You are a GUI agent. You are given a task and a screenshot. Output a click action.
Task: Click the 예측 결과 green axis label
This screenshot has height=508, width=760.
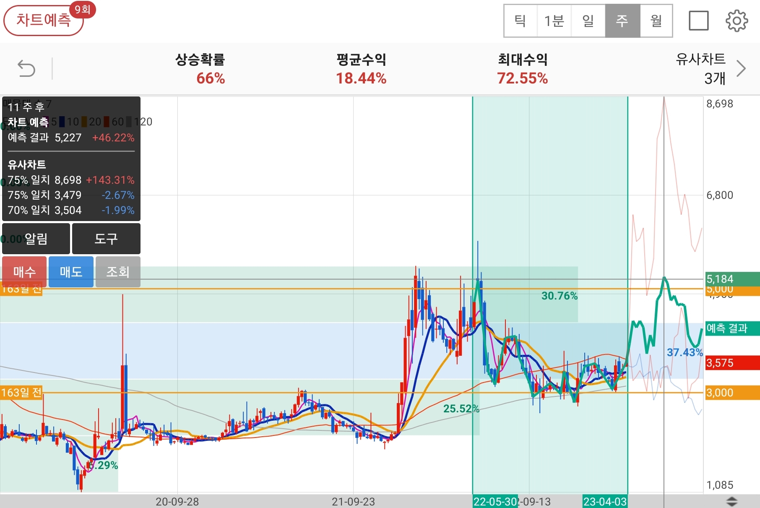coord(732,328)
